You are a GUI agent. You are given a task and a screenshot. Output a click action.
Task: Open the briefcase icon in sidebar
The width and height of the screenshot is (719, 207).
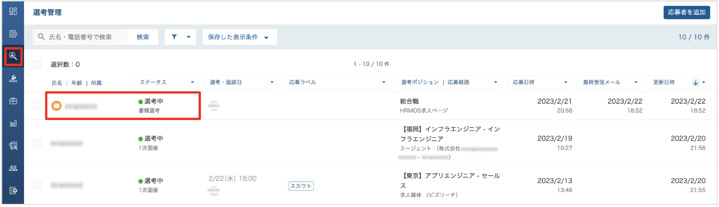pos(13,101)
